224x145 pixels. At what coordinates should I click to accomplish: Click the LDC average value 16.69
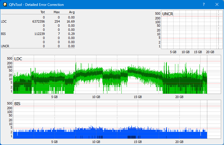point(71,21)
